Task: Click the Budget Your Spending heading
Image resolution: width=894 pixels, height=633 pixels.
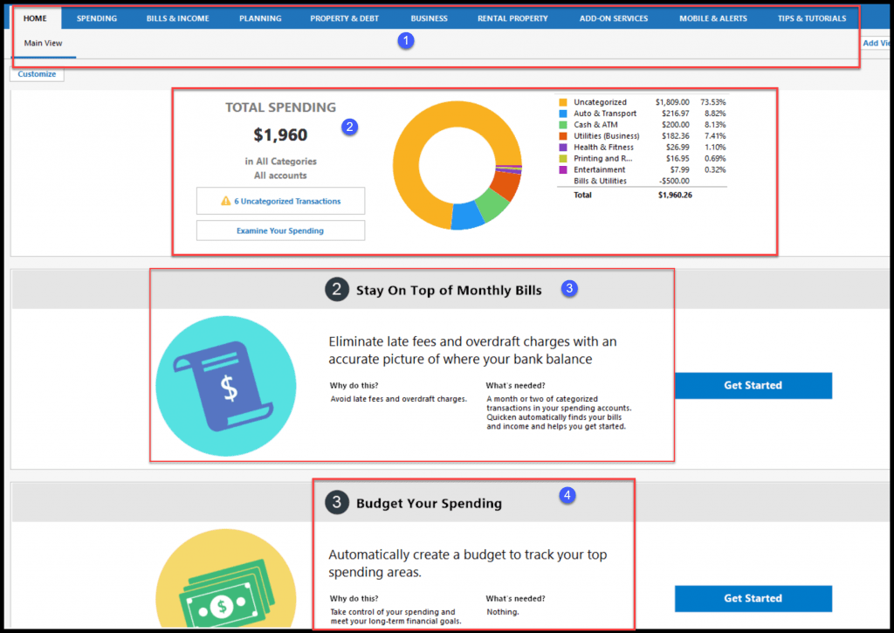Action: coord(429,503)
